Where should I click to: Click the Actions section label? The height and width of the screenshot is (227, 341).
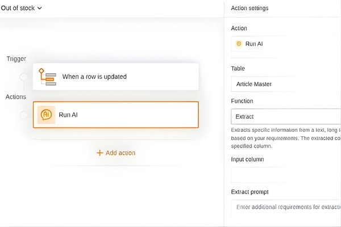pyautogui.click(x=16, y=97)
